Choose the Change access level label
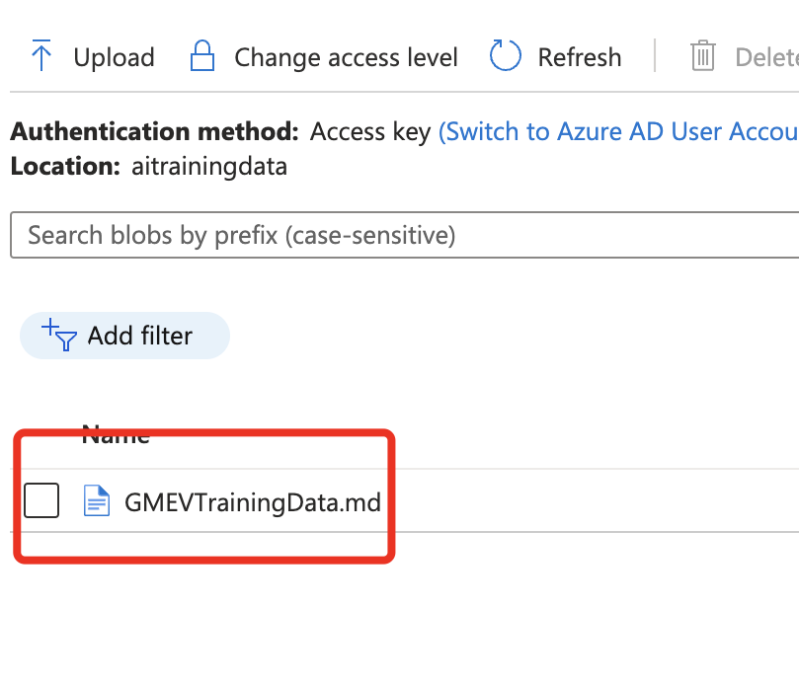The height and width of the screenshot is (682, 799). pos(346,57)
